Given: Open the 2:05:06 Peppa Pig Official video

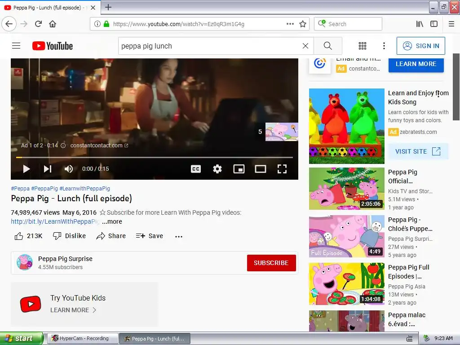Looking at the screenshot, I should [x=346, y=189].
